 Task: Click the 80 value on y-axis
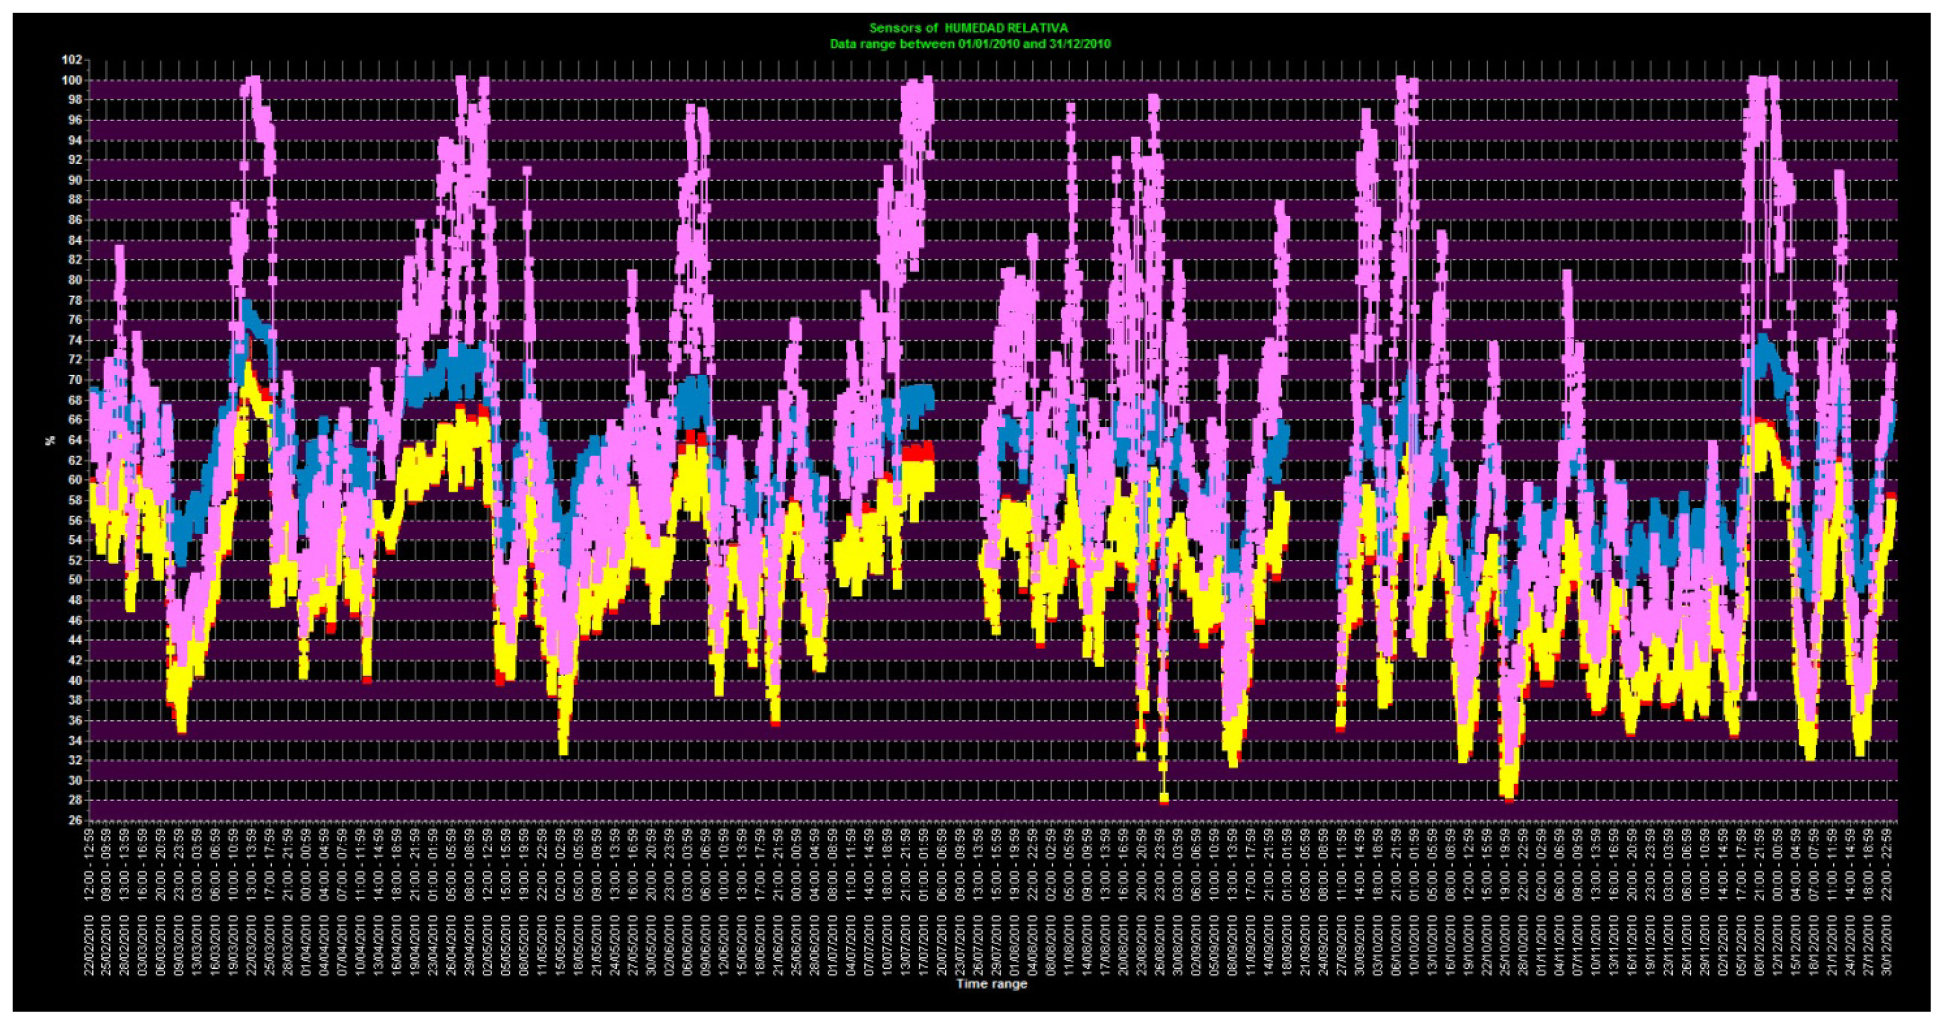(76, 280)
